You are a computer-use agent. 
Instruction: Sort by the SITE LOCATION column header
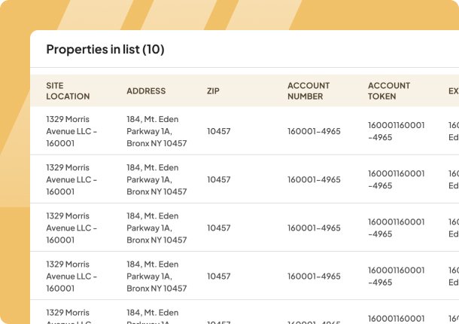(x=68, y=91)
